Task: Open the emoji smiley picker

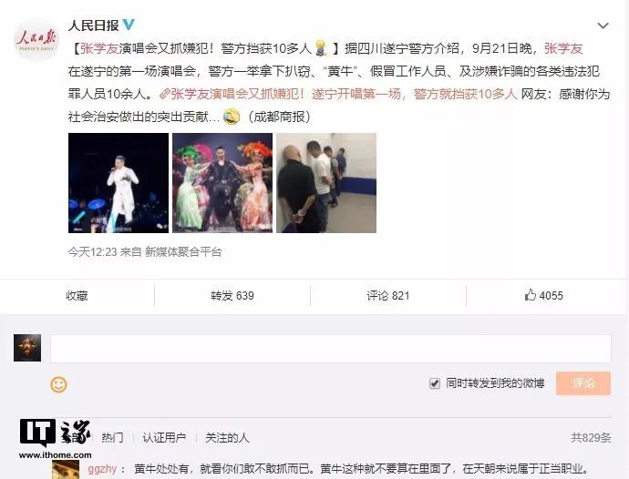Action: click(x=58, y=384)
